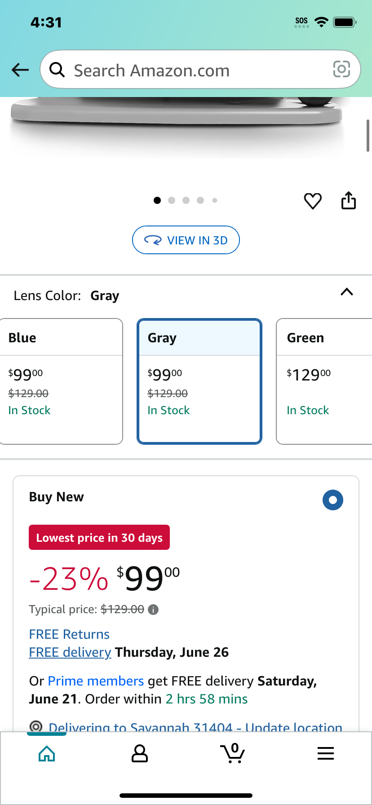Open the Home tab icon
Viewport: 372px width, 805px height.
point(47,753)
